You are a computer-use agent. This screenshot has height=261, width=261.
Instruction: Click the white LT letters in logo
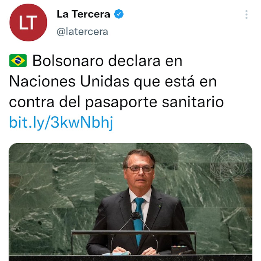coord(28,22)
